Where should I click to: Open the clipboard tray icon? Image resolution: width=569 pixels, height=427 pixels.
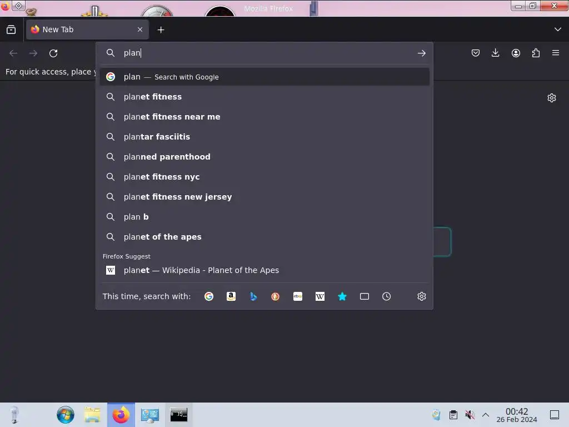click(453, 415)
